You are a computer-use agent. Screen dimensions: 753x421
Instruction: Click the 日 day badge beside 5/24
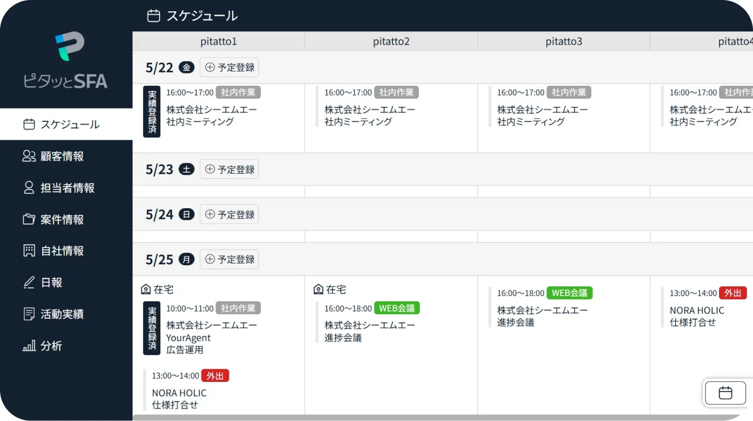pos(186,214)
